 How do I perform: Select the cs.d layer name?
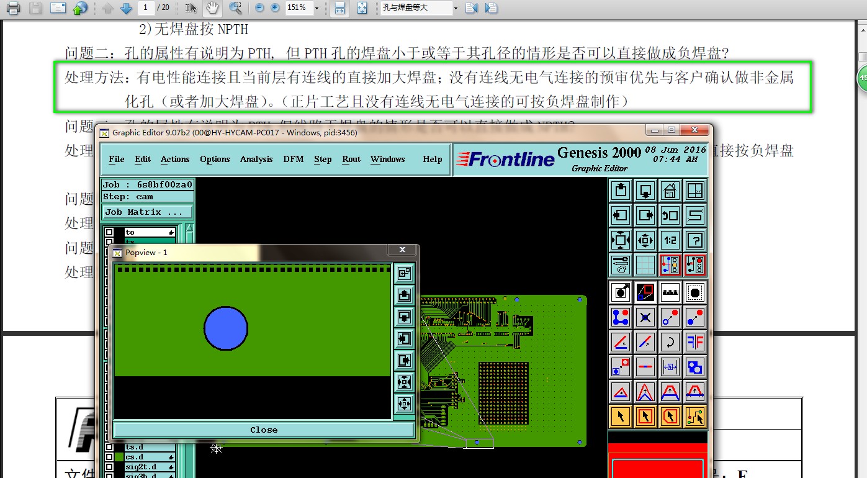(x=149, y=457)
